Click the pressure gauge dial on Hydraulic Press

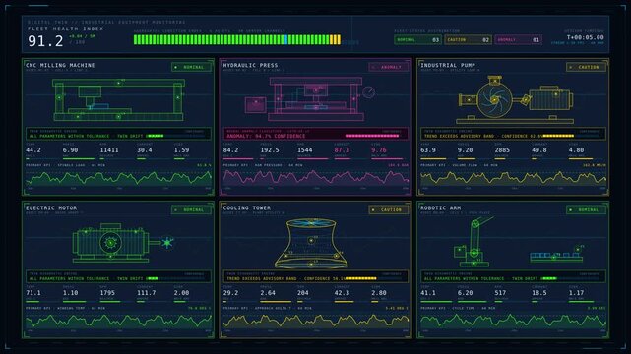pos(368,92)
